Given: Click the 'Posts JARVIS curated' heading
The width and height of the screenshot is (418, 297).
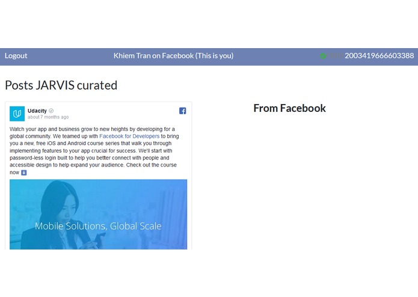Looking at the screenshot, I should point(61,85).
